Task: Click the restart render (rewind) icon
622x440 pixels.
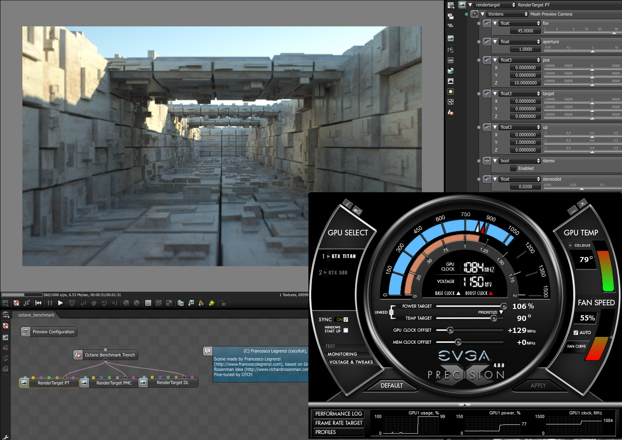Action: (38, 303)
